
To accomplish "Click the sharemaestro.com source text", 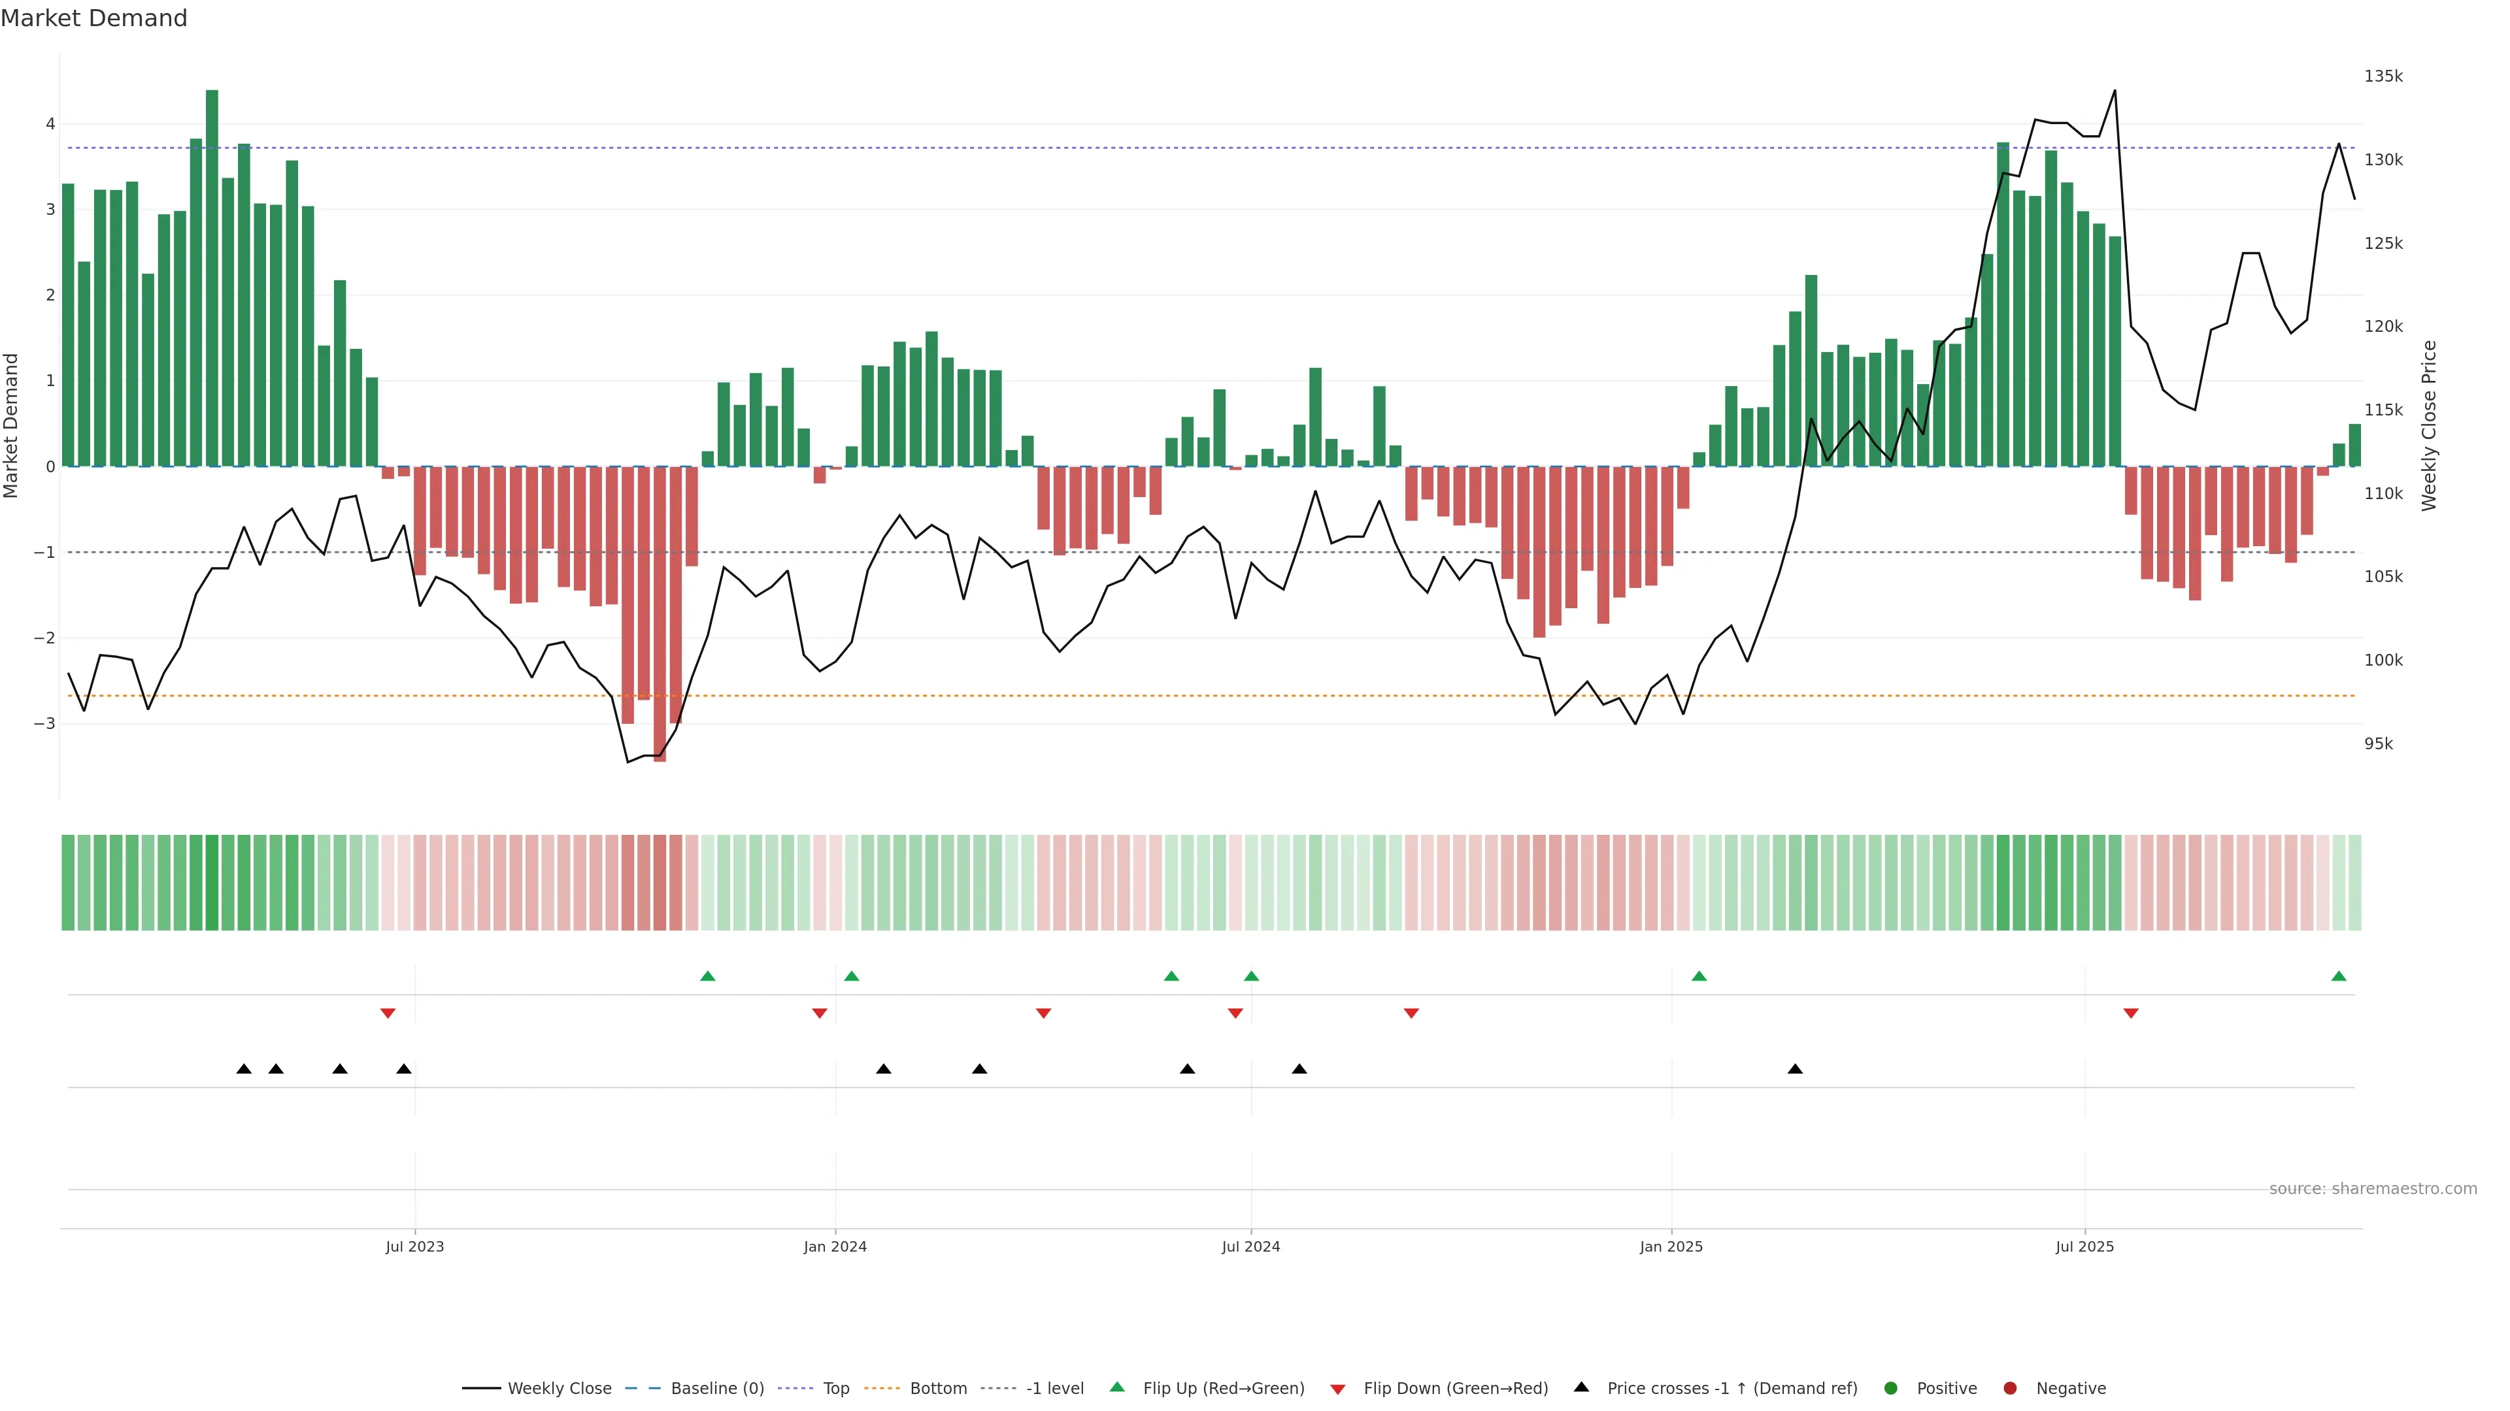I will [2373, 1189].
